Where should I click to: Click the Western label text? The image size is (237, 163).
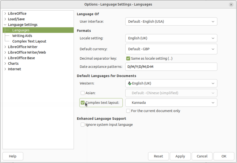click(87, 83)
